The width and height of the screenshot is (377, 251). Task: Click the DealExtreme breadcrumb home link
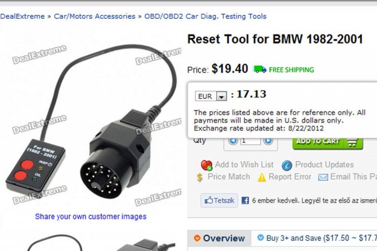coord(23,16)
